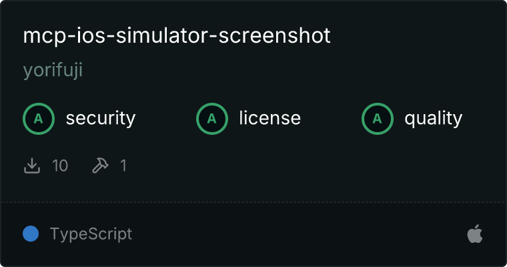Select the tools count 1
Viewport: 507px width, 267px height.
coord(123,166)
